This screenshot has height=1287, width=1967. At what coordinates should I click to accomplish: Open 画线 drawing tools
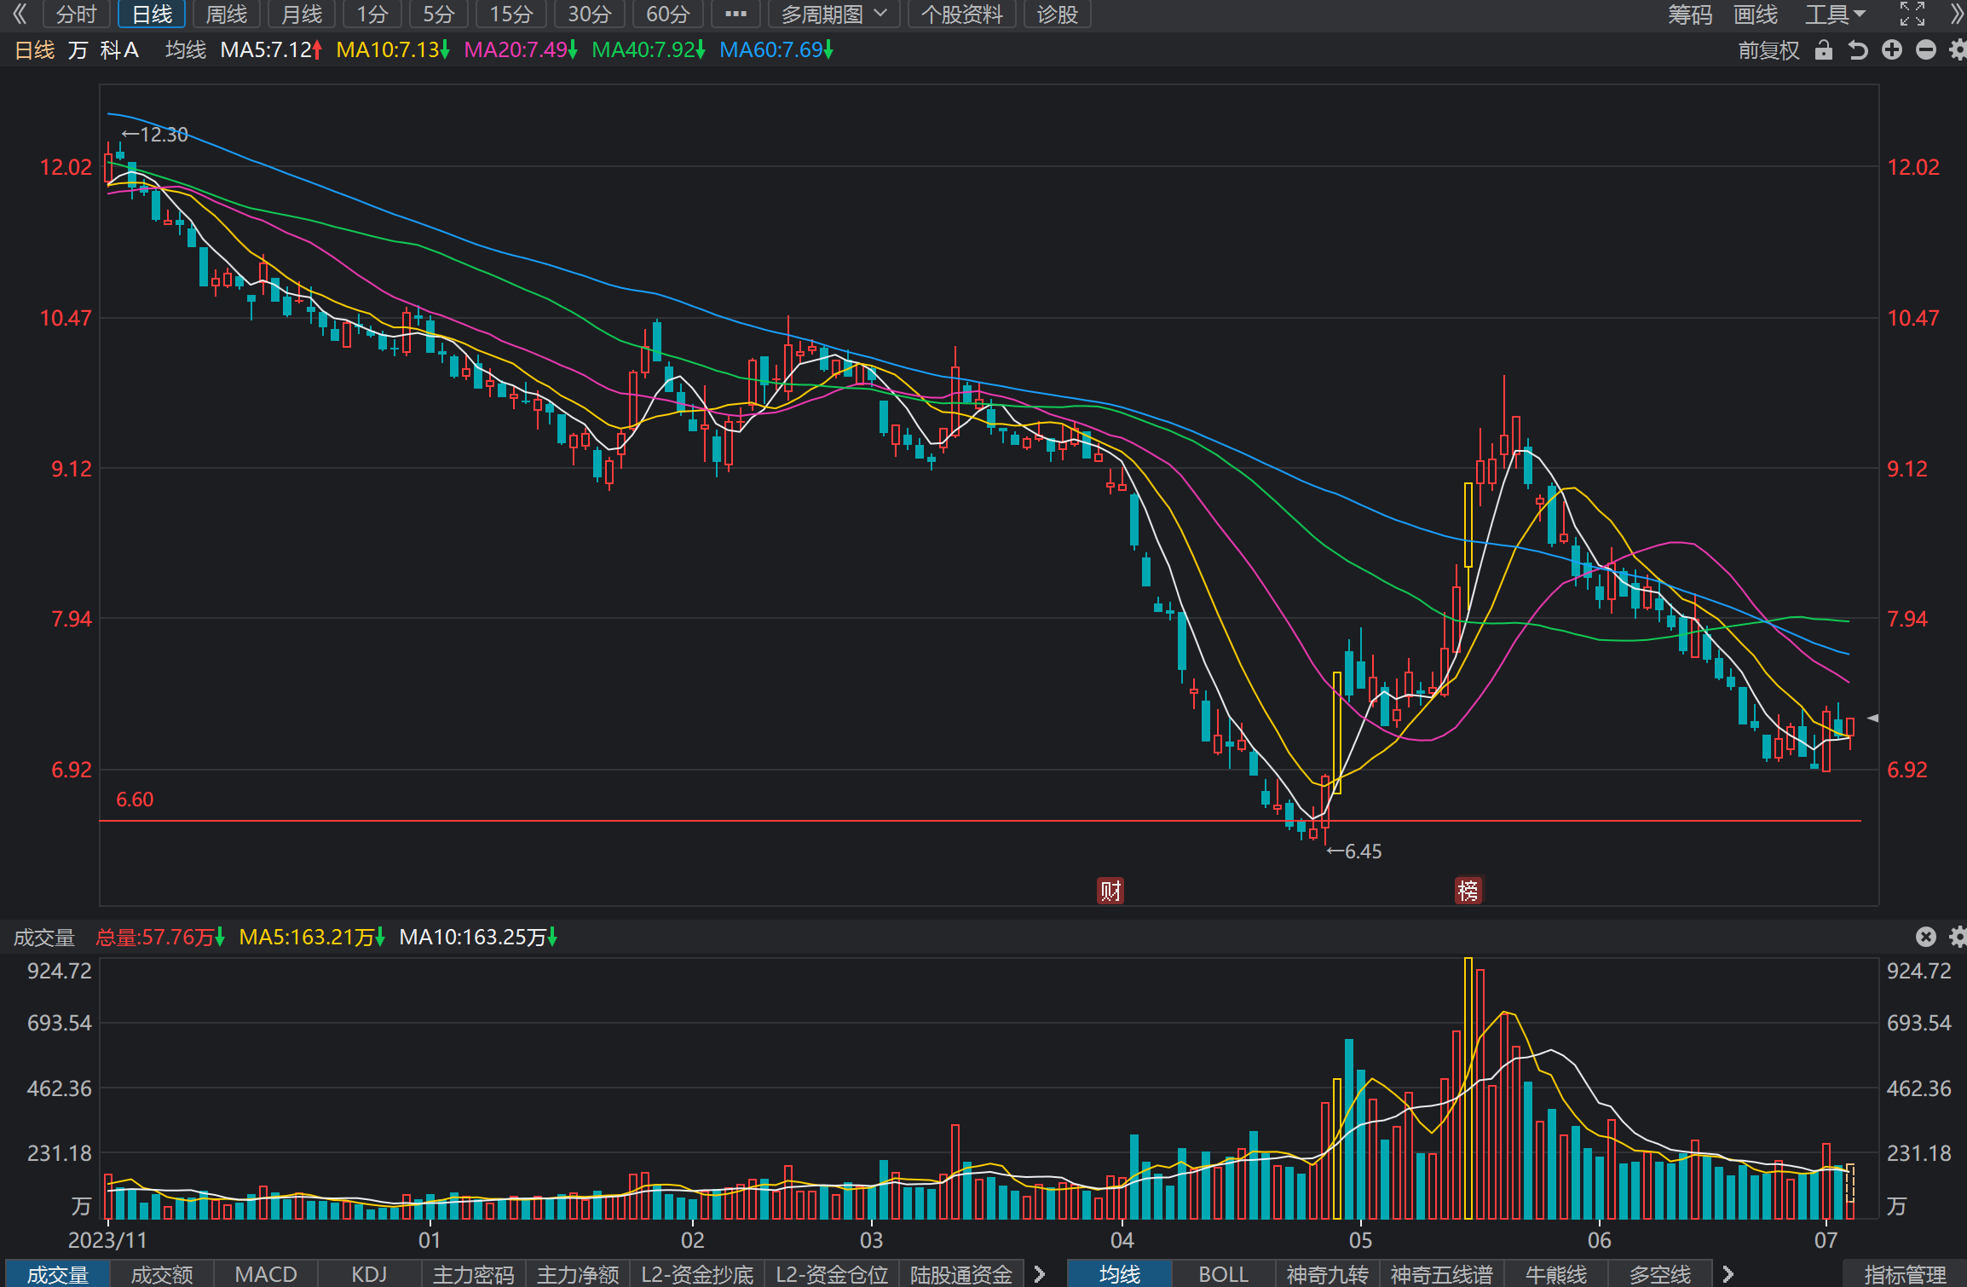pos(1756,14)
